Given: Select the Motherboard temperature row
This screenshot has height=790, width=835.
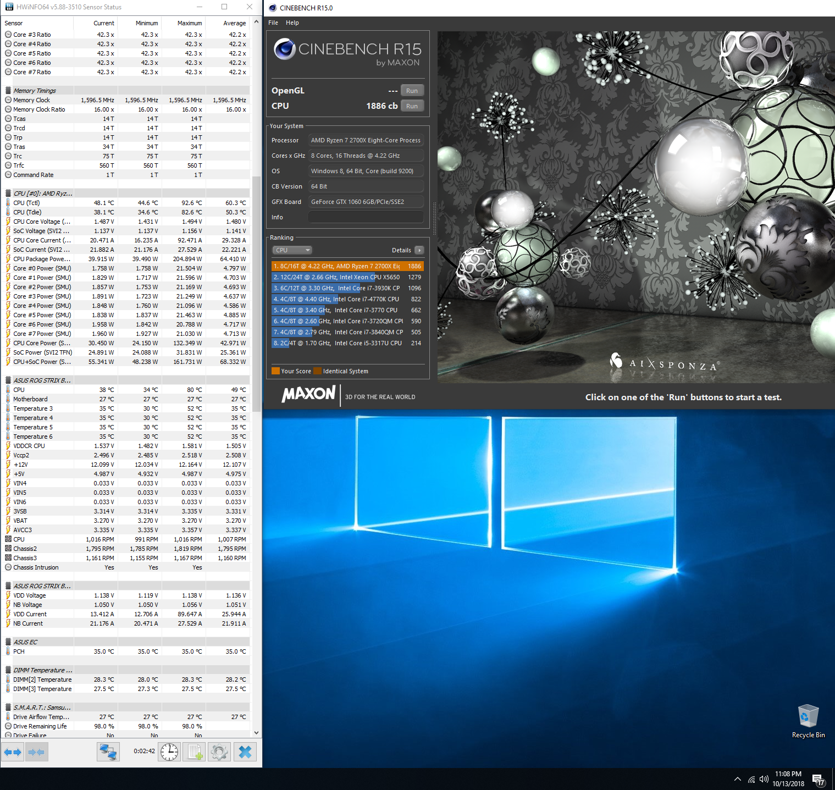Looking at the screenshot, I should point(126,399).
